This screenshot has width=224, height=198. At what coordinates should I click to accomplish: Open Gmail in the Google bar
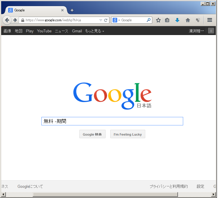(77, 31)
